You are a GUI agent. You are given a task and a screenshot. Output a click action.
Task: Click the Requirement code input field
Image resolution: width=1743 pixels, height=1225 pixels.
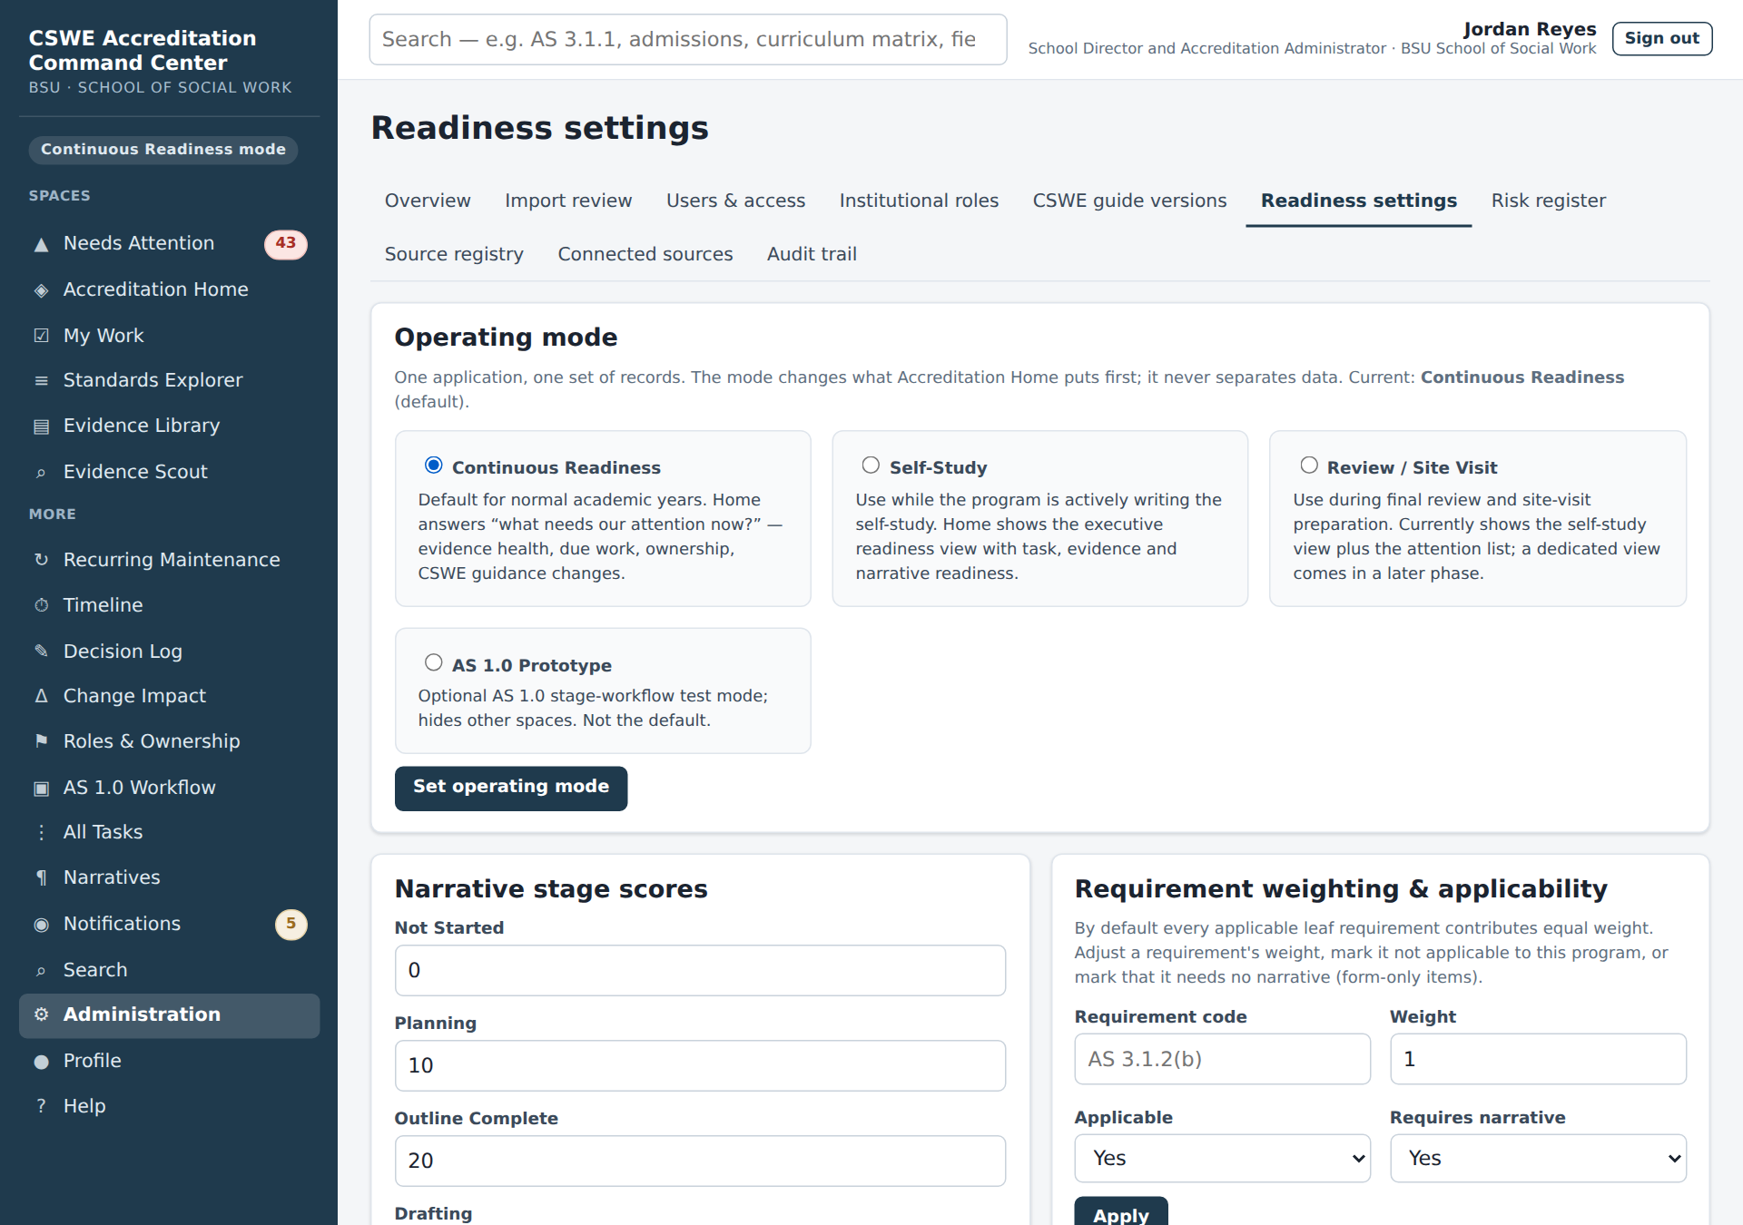[1222, 1060]
